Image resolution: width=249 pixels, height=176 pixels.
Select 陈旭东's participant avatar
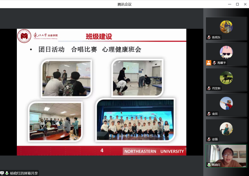click(226, 26)
